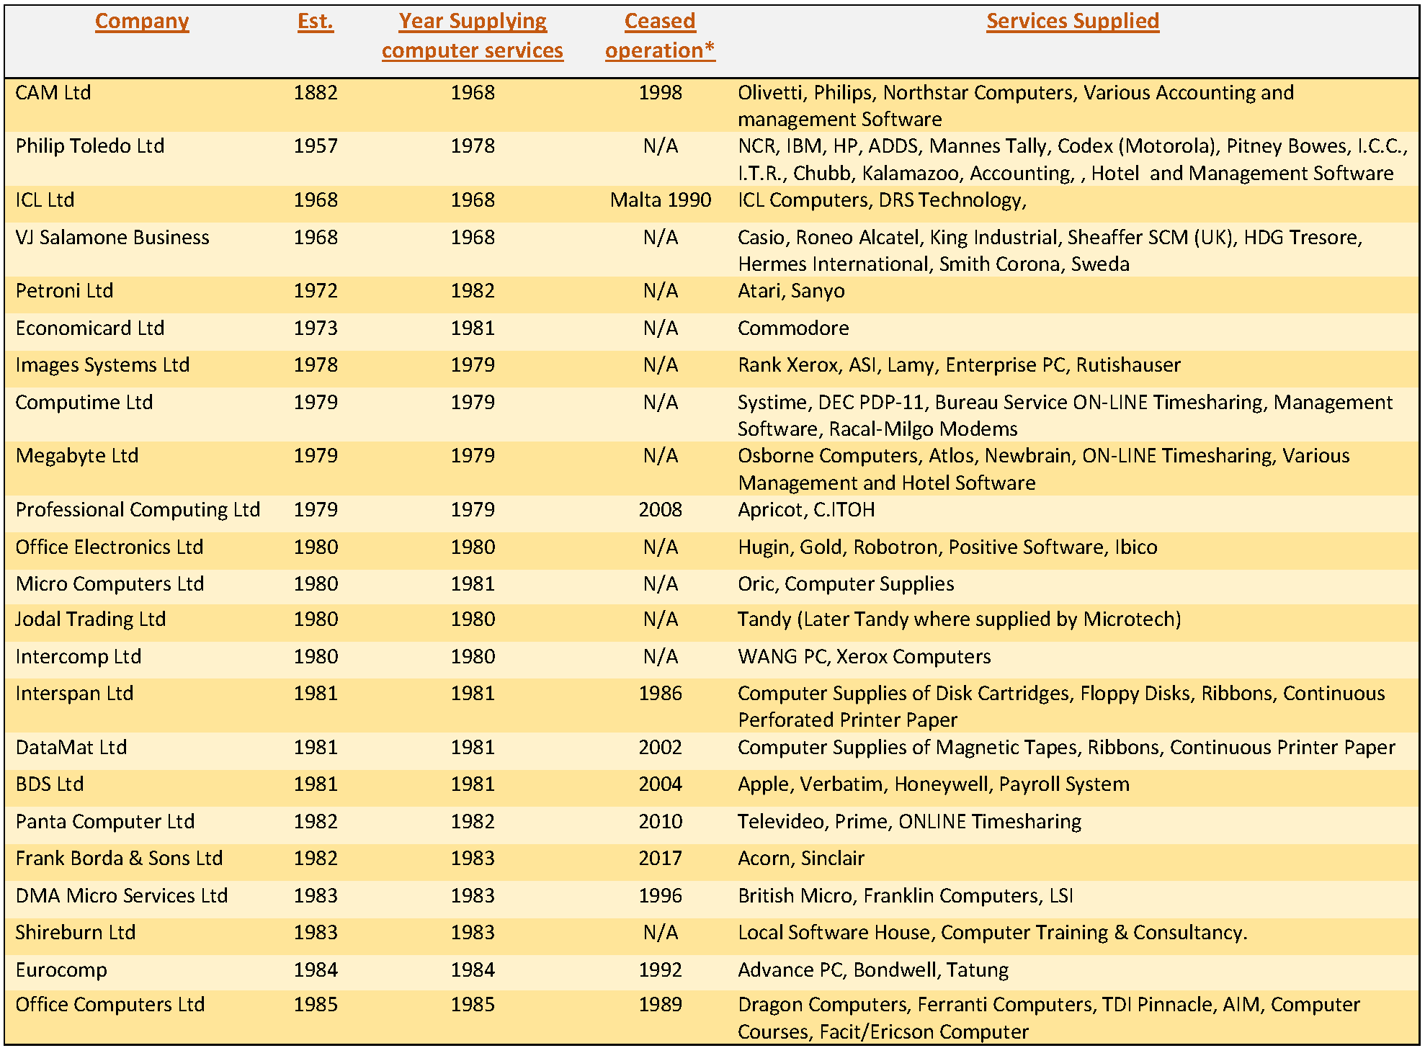
Task: Click the ICL Ltd row
Action: (44, 200)
